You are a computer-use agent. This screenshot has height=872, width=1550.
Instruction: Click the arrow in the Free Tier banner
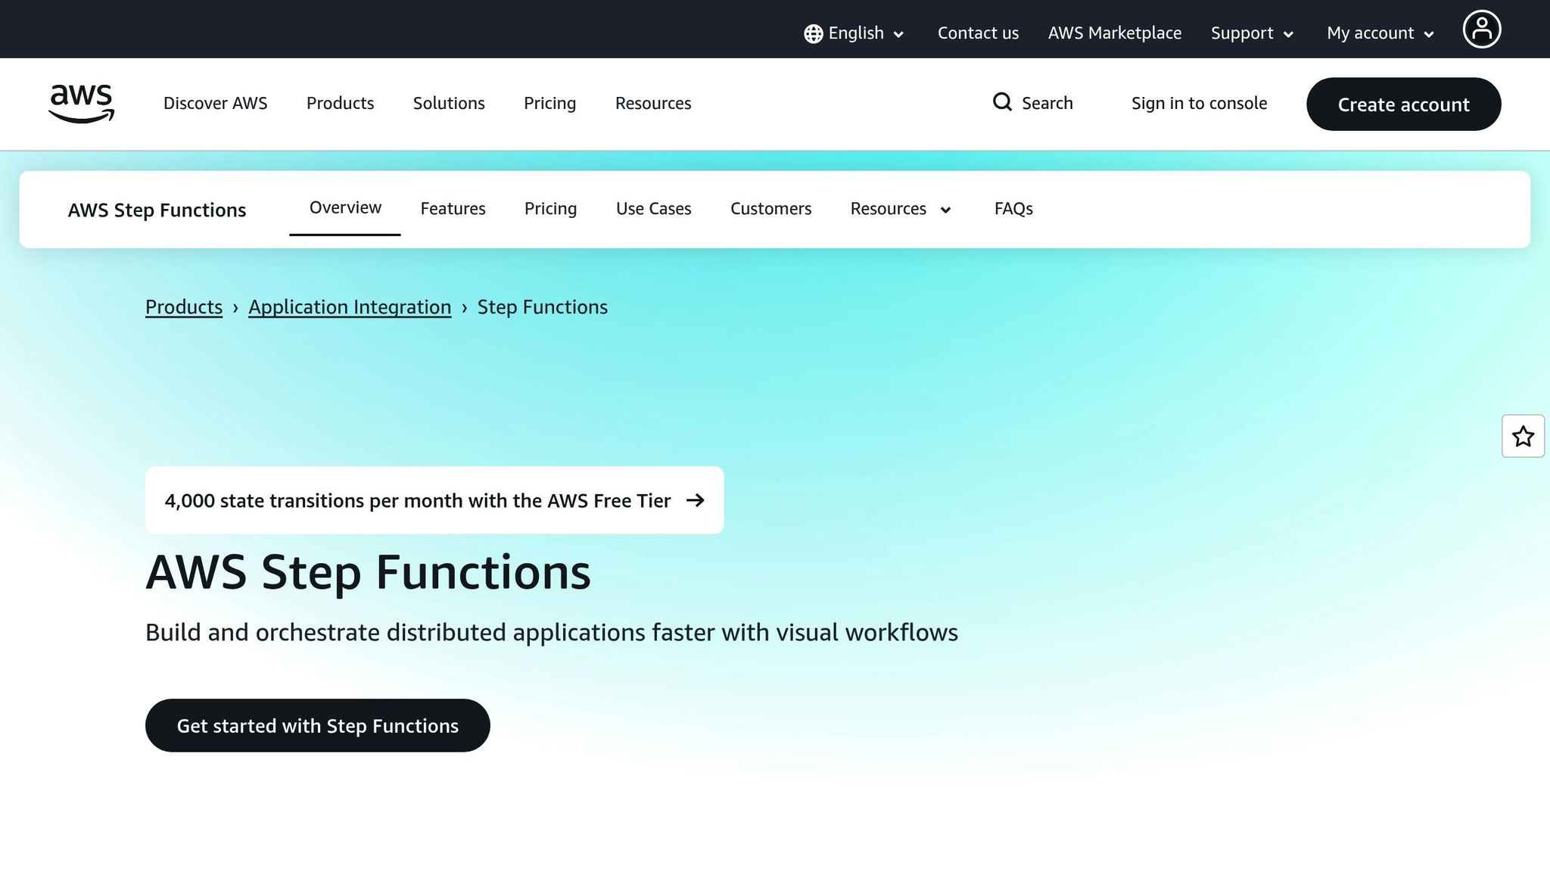click(x=696, y=500)
